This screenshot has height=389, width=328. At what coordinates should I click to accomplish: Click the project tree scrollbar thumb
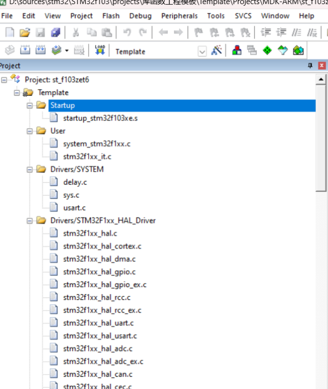pyautogui.click(x=321, y=138)
